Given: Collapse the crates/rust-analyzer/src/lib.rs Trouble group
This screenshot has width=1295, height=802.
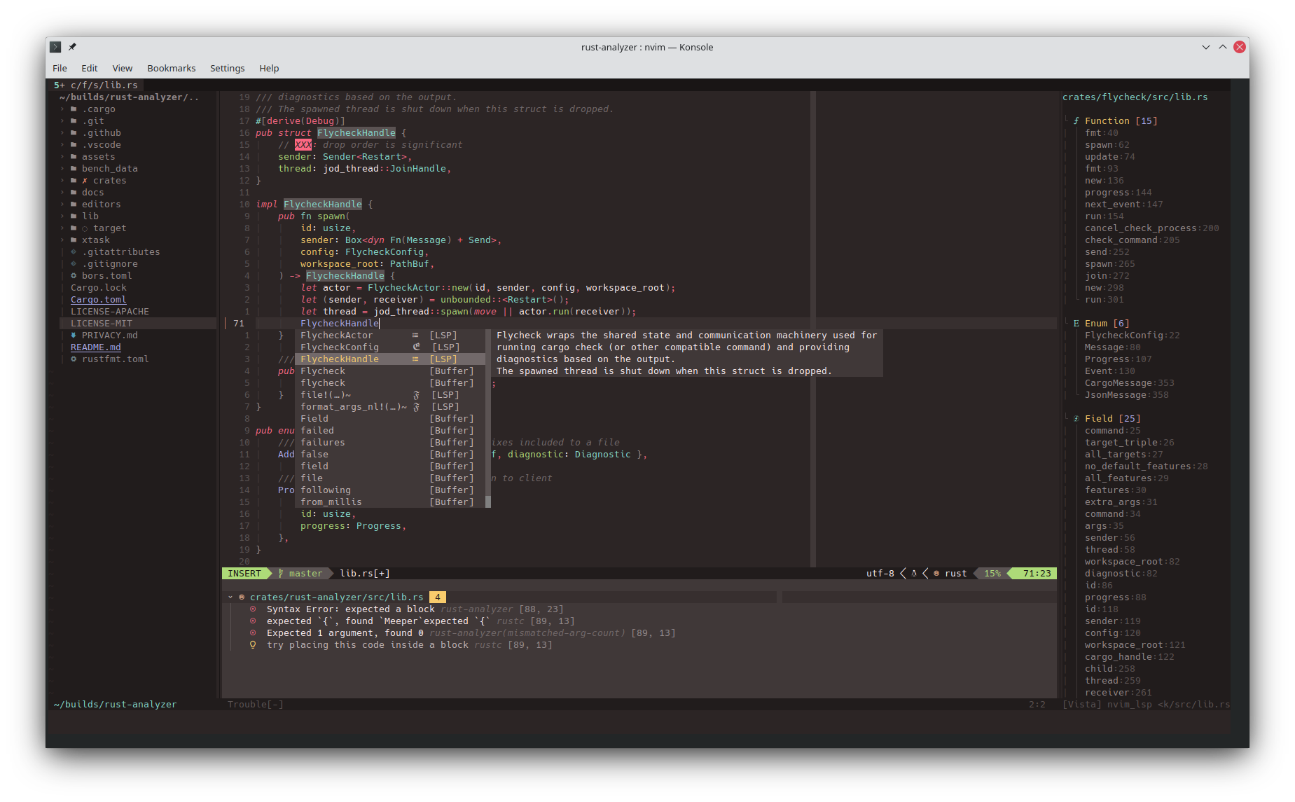Looking at the screenshot, I should 230,597.
